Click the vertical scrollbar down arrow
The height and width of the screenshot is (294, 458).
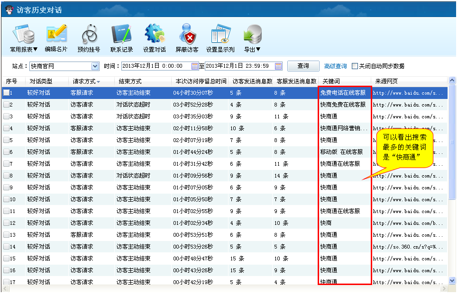(x=452, y=282)
